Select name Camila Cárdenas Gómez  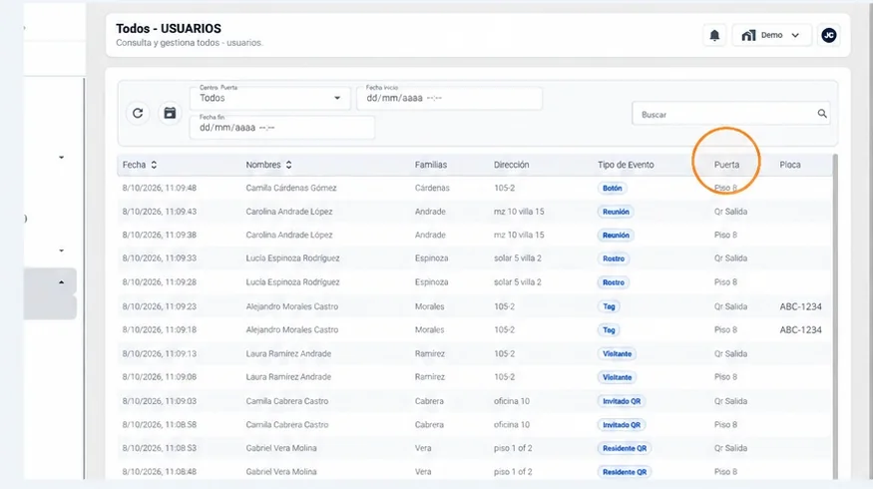pyautogui.click(x=291, y=188)
